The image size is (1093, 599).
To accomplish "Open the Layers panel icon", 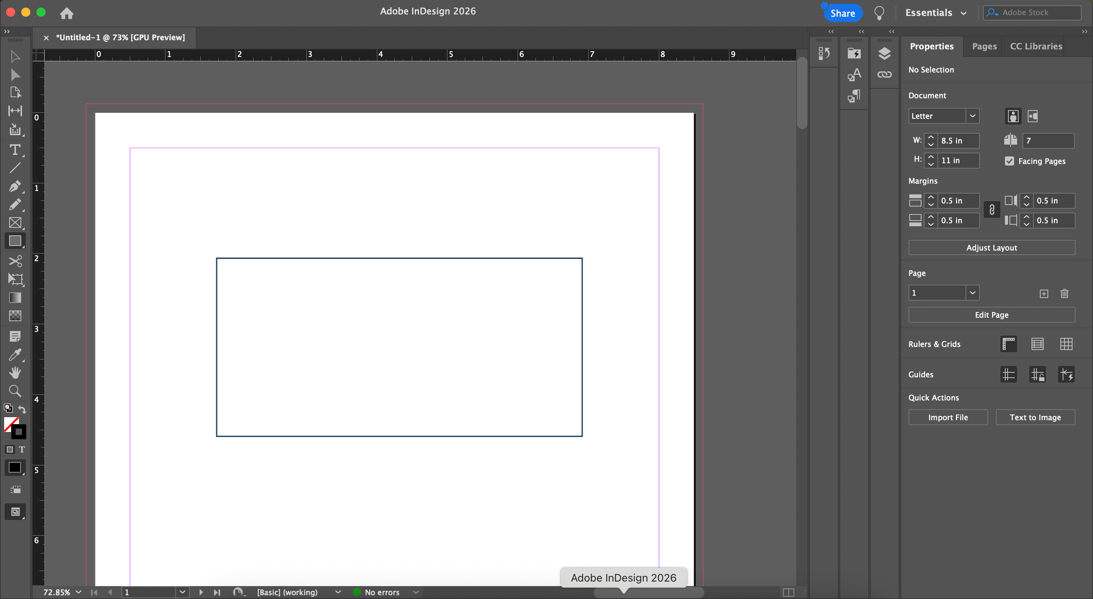I will click(884, 54).
